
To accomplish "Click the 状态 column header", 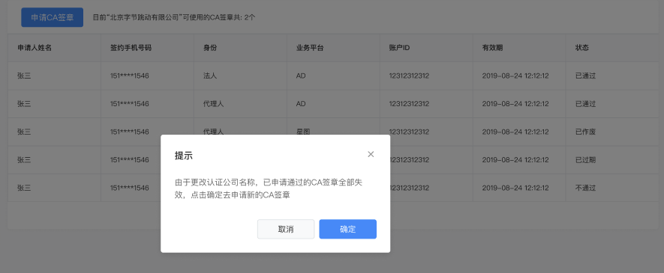I will [x=582, y=48].
